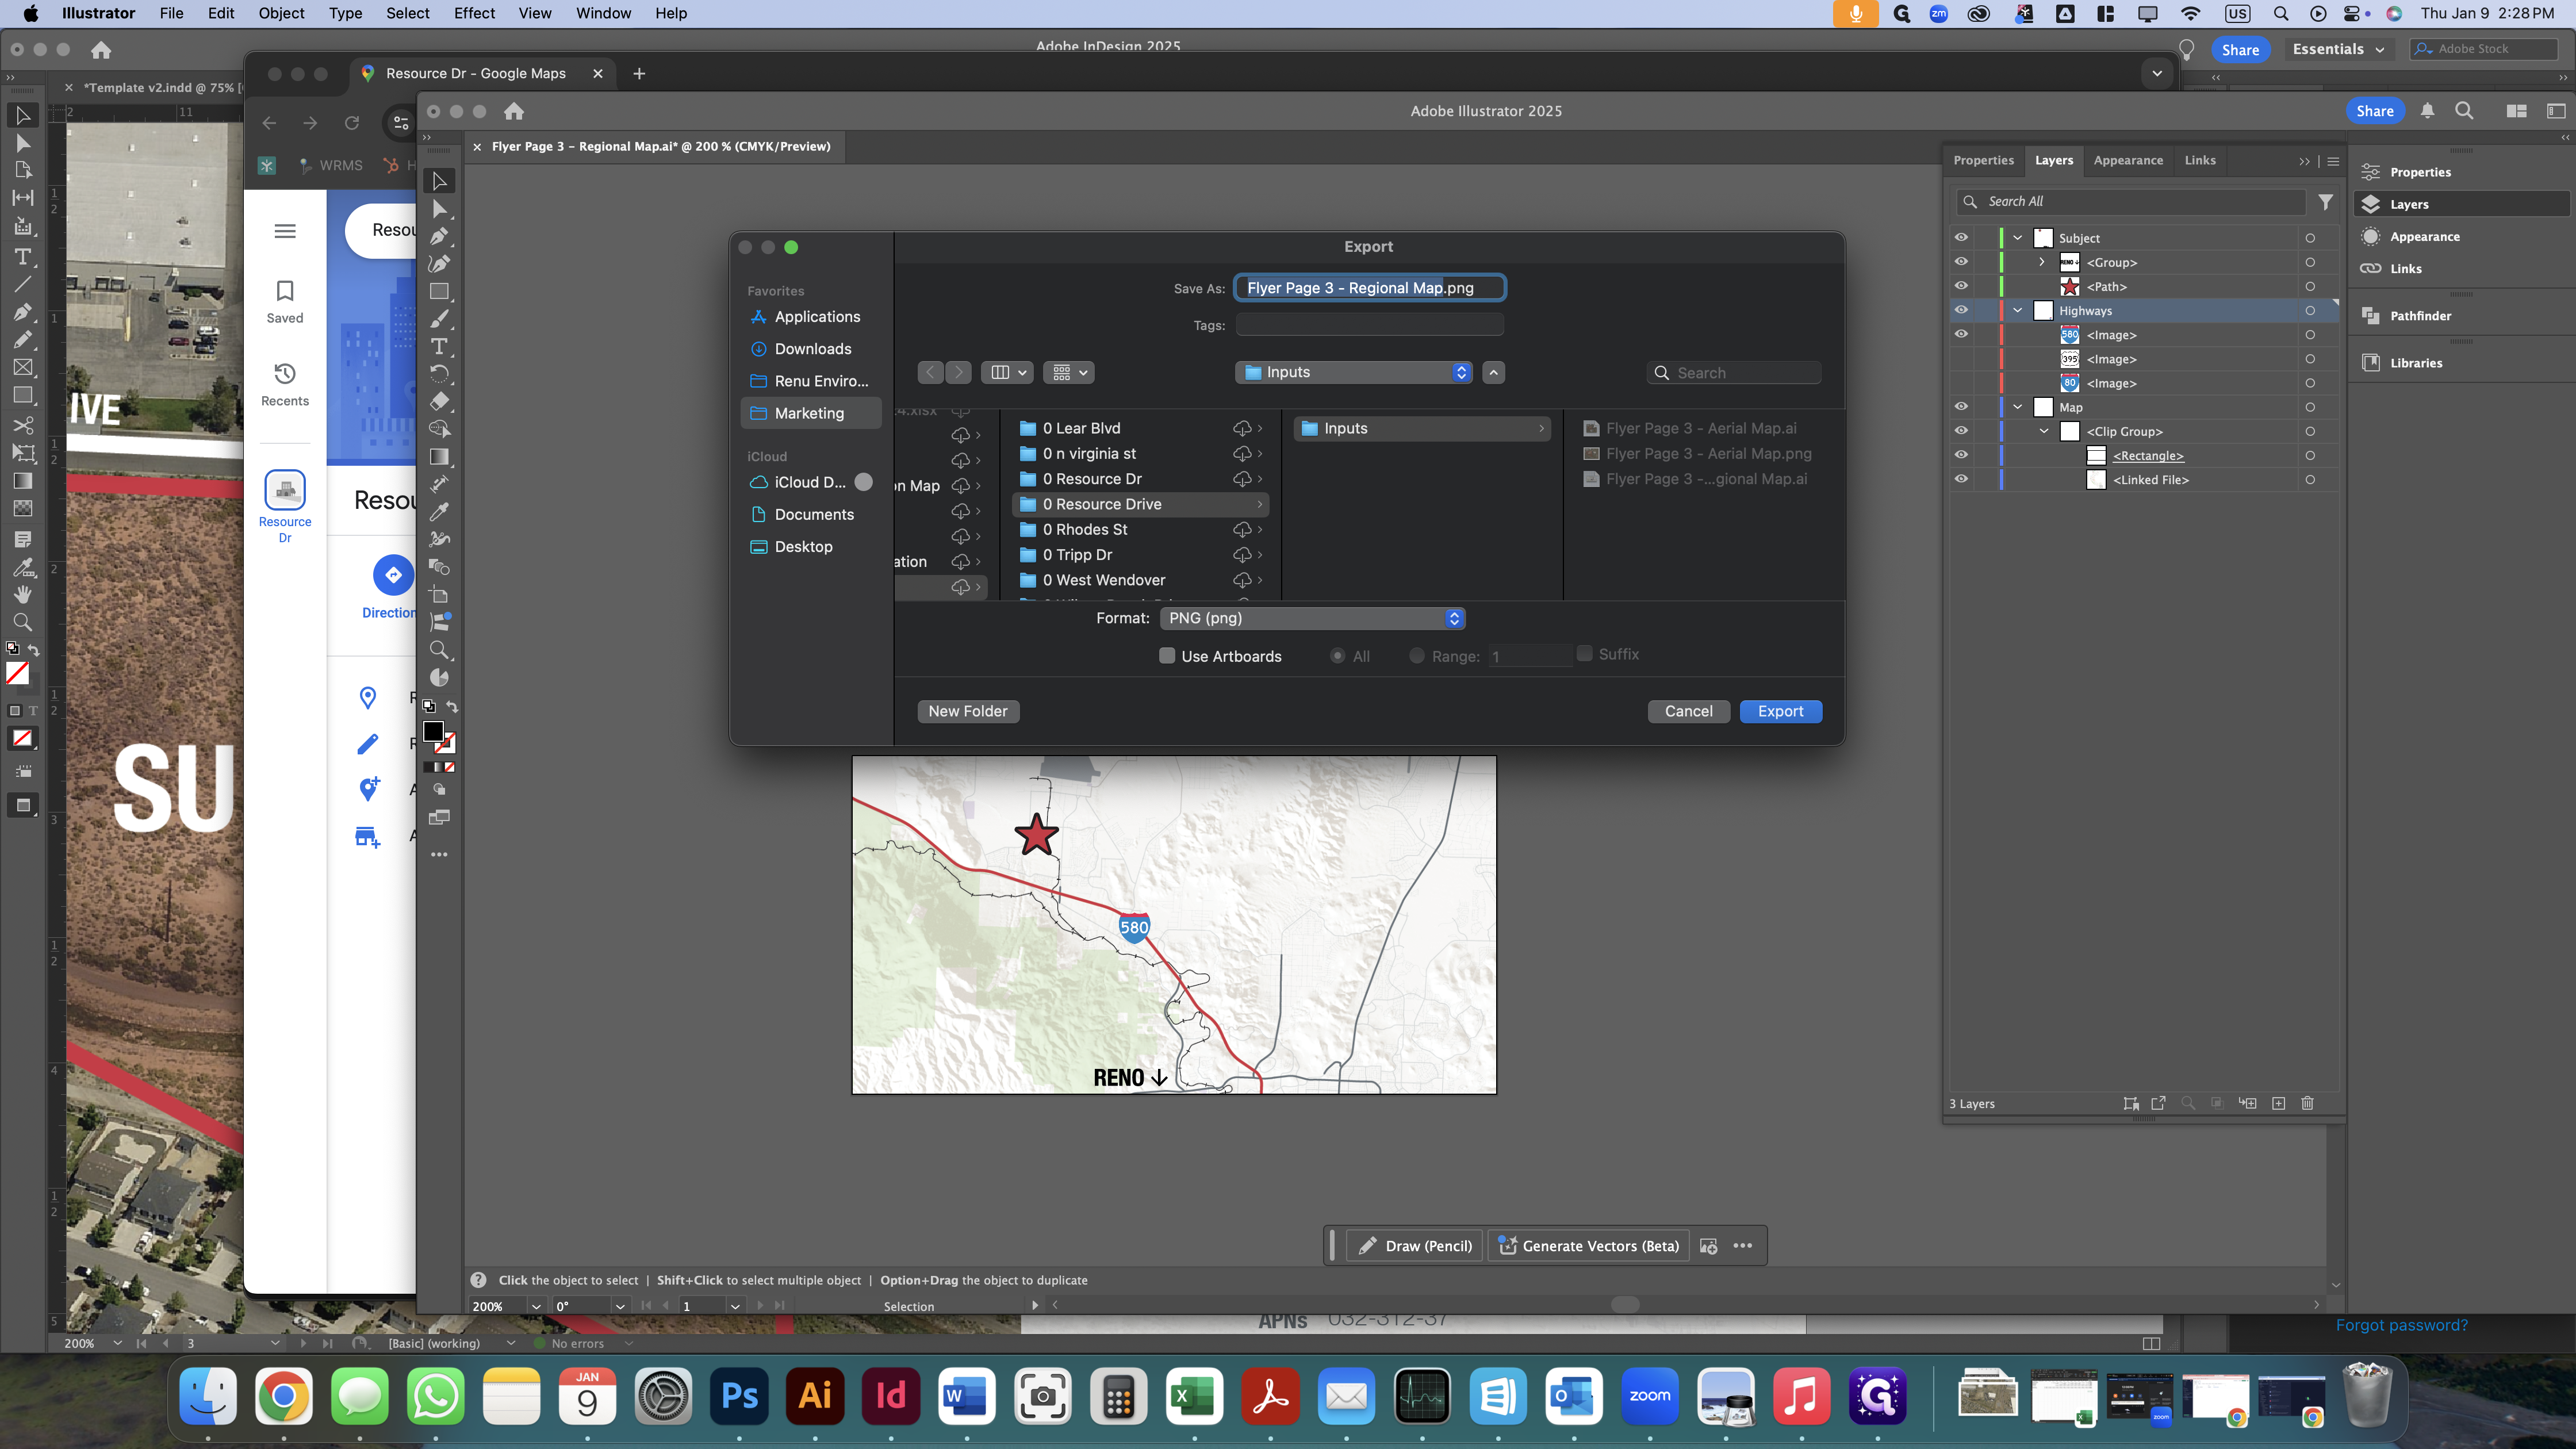Click Generate Vectors (Beta) button
This screenshot has height=1449, width=2576.
click(x=1589, y=1246)
